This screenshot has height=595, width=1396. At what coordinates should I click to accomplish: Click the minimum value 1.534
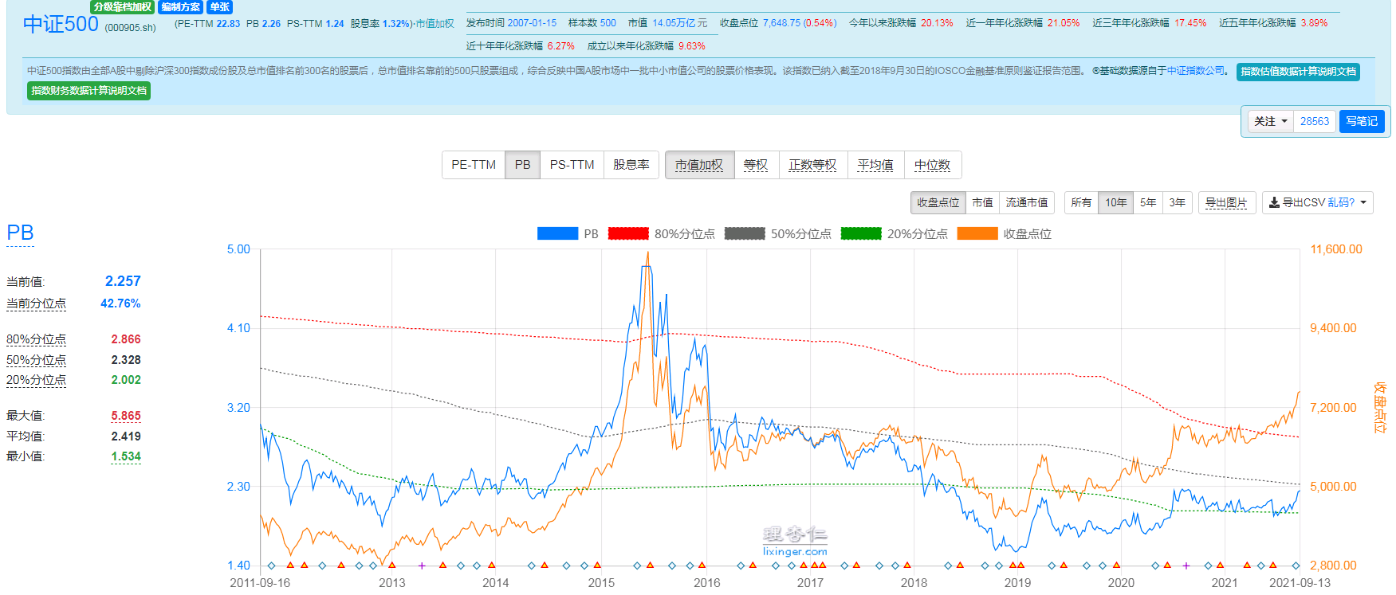click(126, 456)
